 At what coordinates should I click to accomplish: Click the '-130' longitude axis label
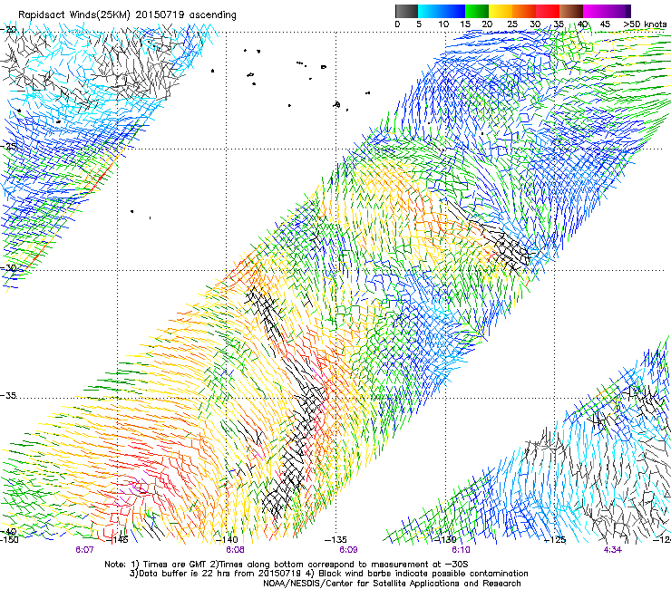(445, 539)
